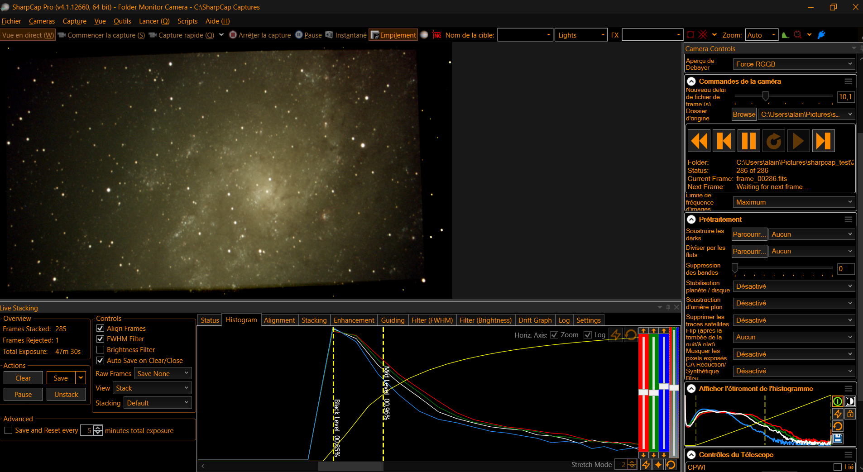
Task: Click the Pause capture toolbar button
Action: (308, 35)
